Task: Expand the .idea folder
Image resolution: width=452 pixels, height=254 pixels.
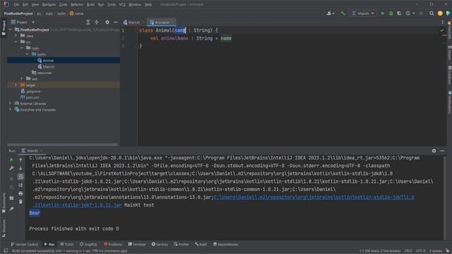Action: tap(16, 36)
